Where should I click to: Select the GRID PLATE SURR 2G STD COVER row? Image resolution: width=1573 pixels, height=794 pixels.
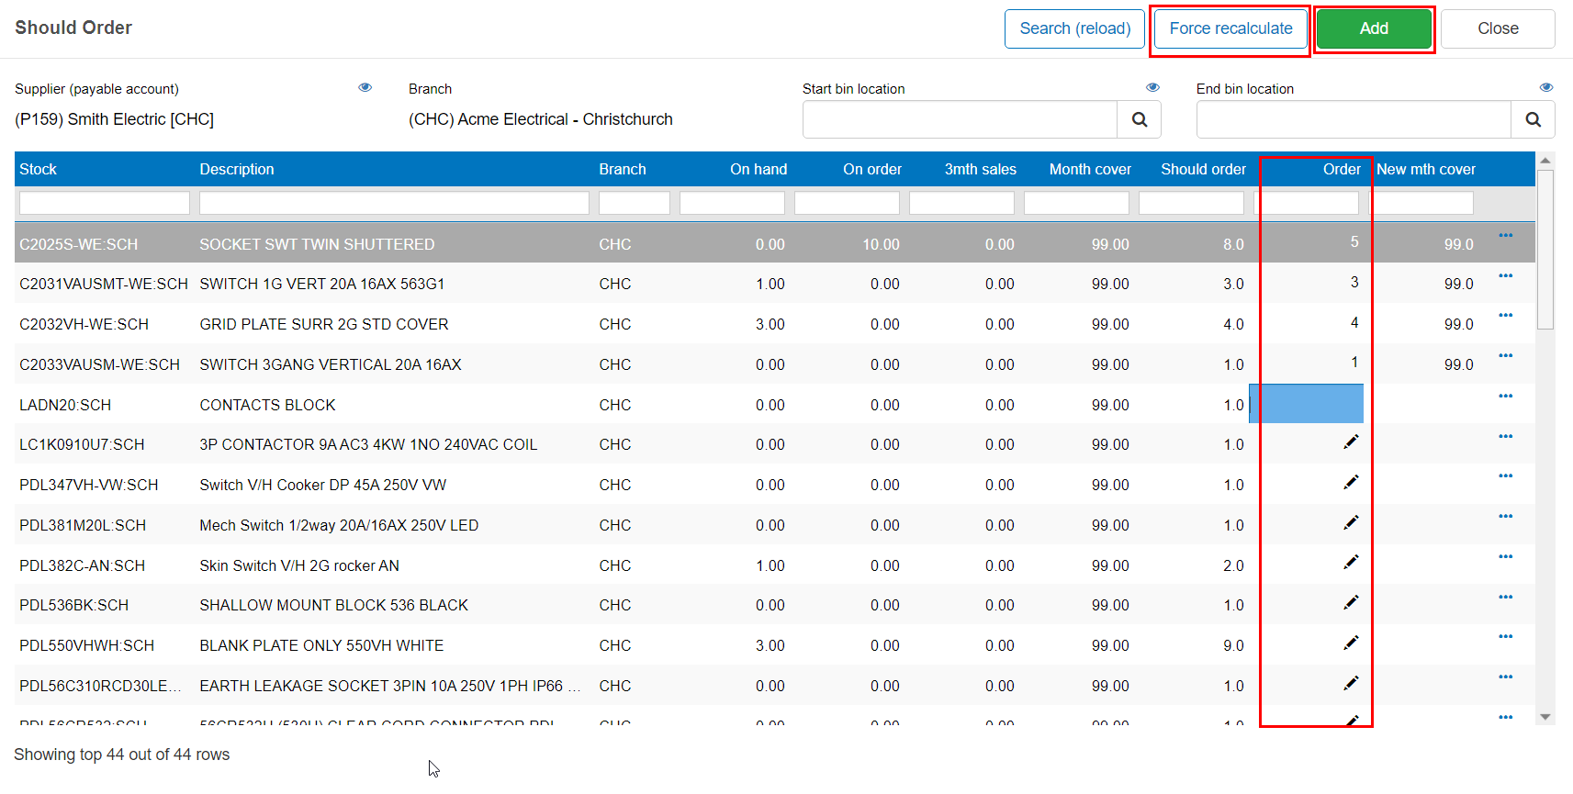click(775, 324)
